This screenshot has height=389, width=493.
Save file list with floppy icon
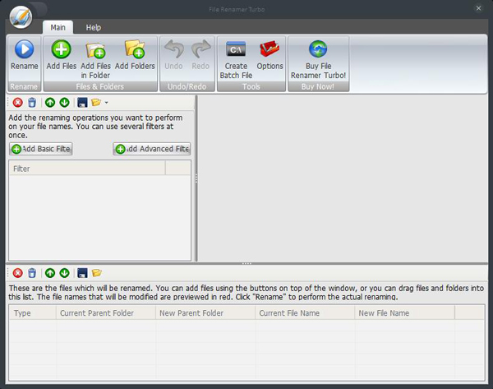[82, 273]
